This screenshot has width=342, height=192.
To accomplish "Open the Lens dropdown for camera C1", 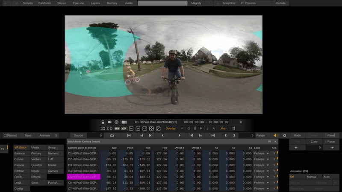I will click(x=262, y=154).
